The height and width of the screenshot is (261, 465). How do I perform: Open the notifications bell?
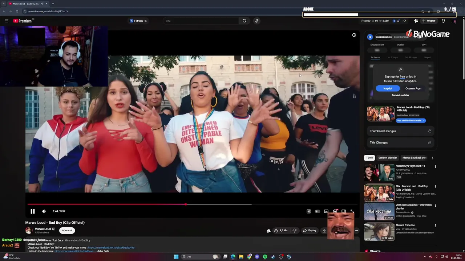coord(443,21)
